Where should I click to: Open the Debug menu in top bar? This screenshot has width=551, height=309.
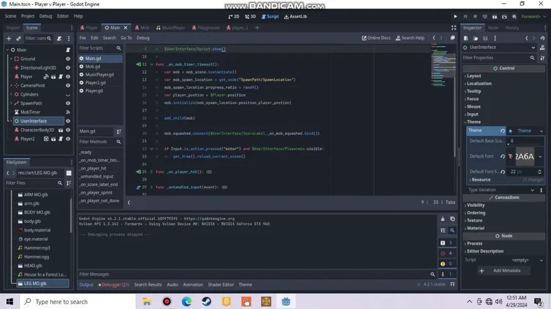pos(45,16)
